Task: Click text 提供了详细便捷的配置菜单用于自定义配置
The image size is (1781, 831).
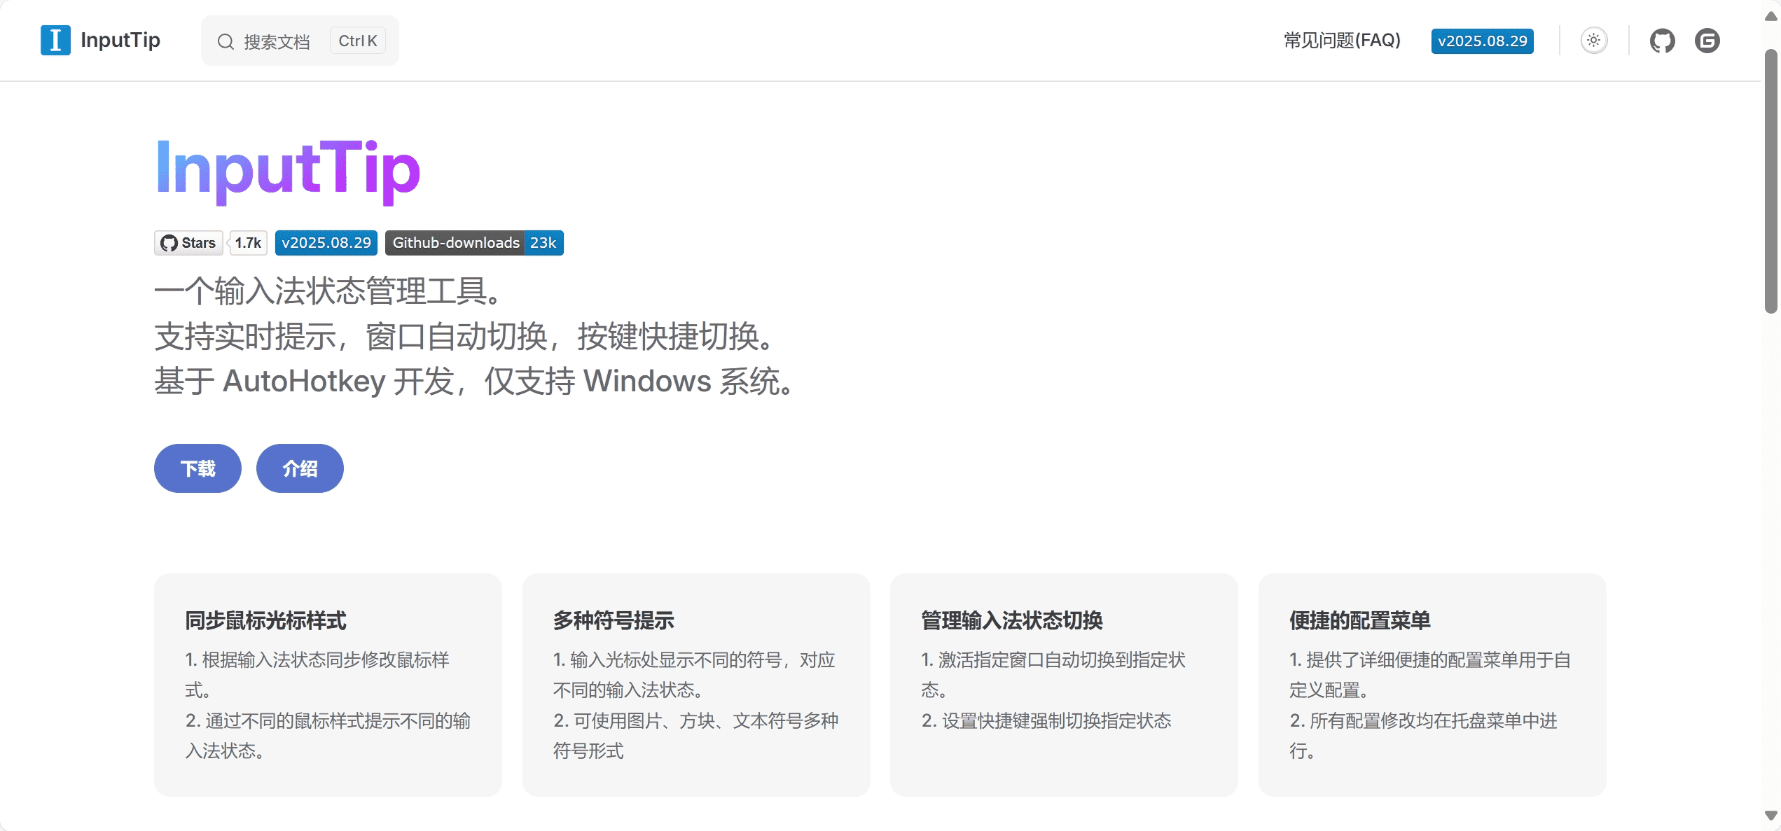Action: point(1430,675)
